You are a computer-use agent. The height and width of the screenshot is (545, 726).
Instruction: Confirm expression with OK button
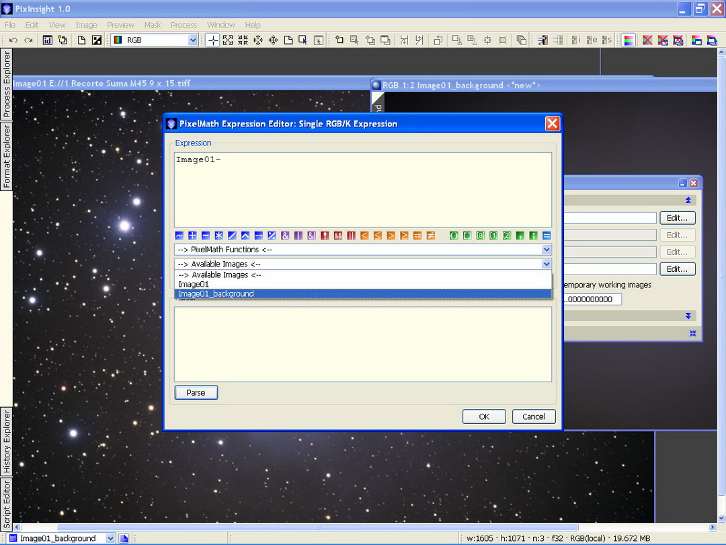484,416
